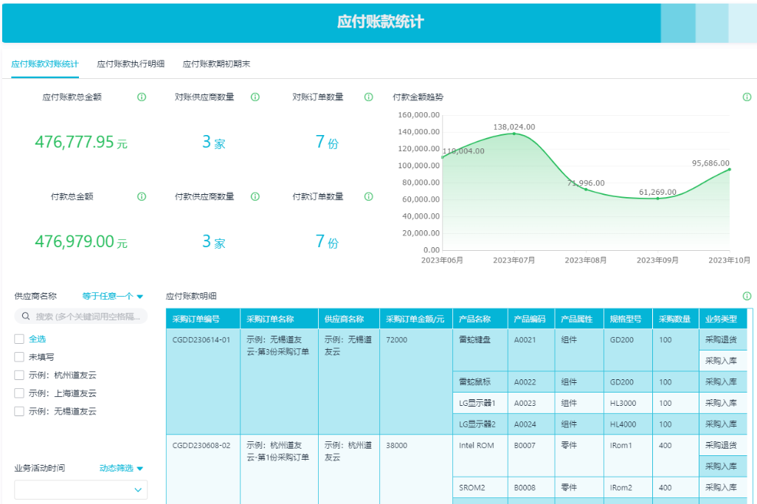The image size is (757, 504).
Task: Click info icon beside 付款总金额
Action: (x=142, y=196)
